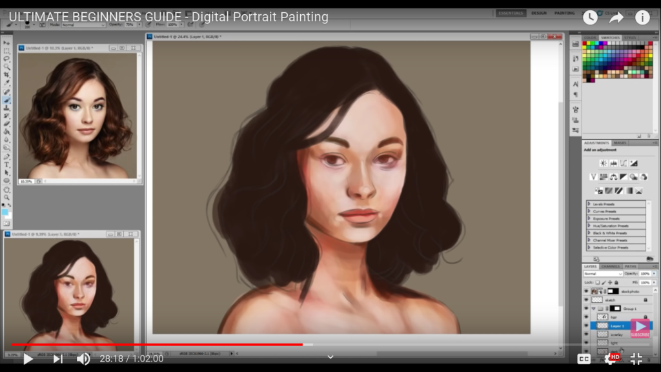
Task: Click the Brightness/Contrast adjustment icon
Action: click(604, 163)
